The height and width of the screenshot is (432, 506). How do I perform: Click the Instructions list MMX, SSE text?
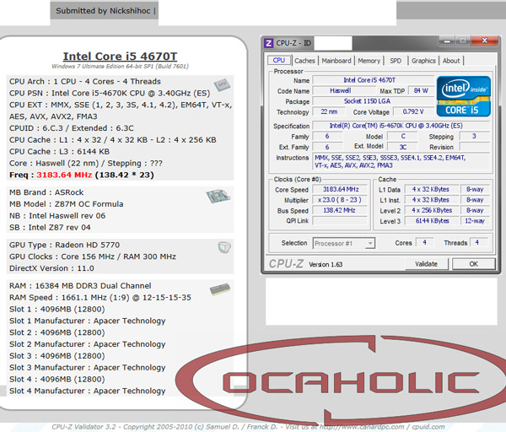(x=401, y=161)
